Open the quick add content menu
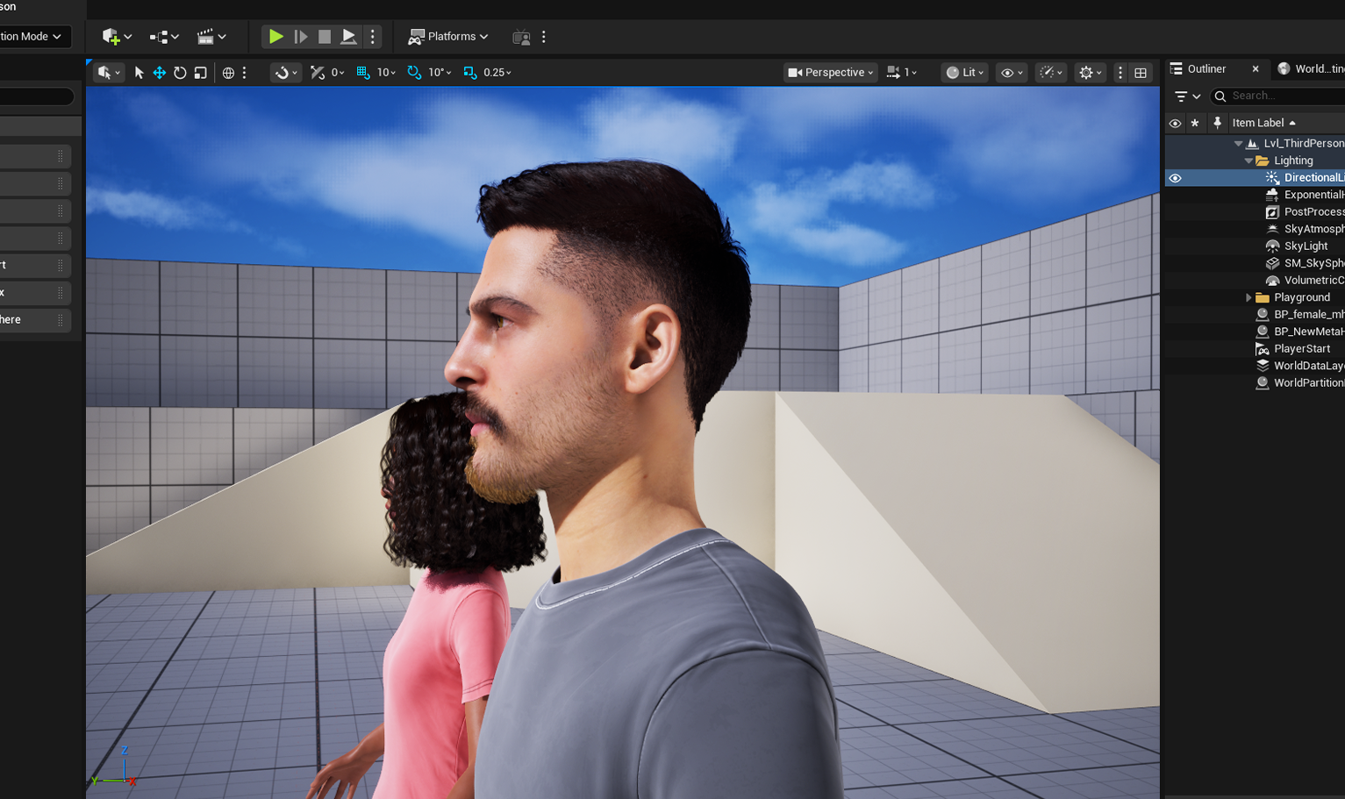This screenshot has width=1345, height=799. [x=116, y=37]
